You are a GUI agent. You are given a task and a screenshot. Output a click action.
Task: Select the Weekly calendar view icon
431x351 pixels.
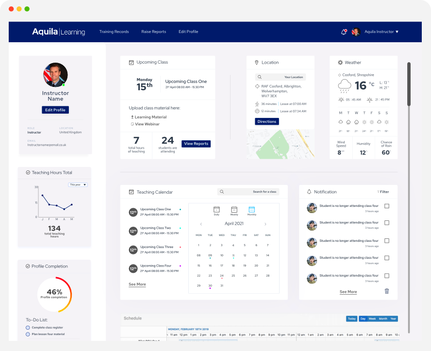point(234,210)
